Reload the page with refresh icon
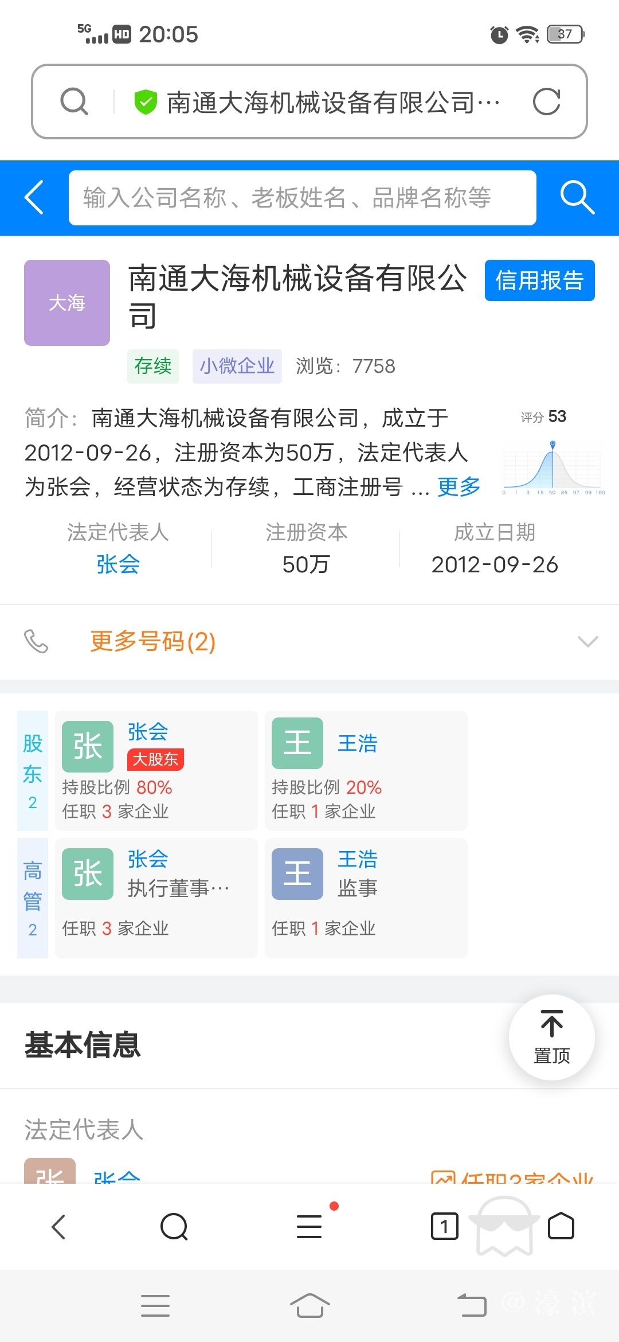The height and width of the screenshot is (1342, 619). [546, 102]
